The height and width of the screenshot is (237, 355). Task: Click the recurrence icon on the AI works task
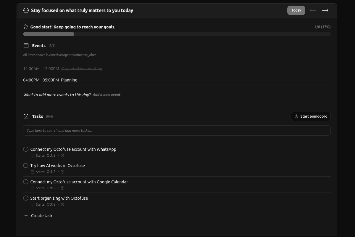tap(62, 172)
